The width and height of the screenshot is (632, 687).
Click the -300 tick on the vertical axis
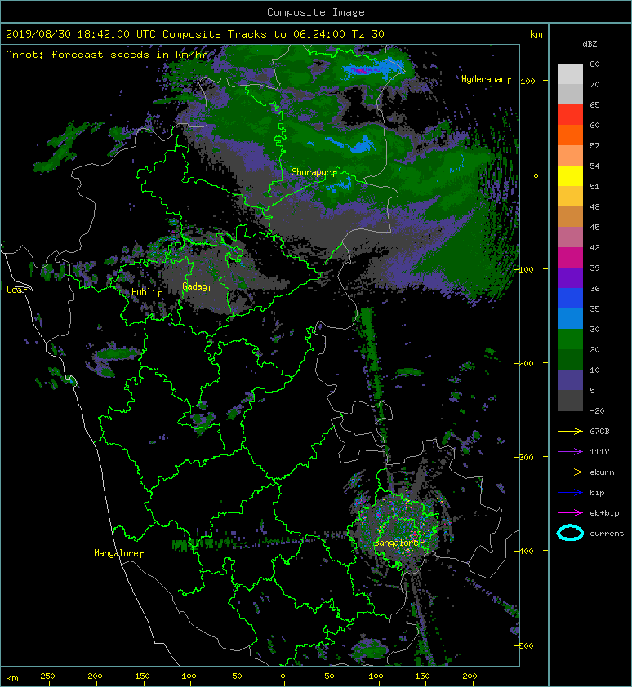click(x=524, y=457)
